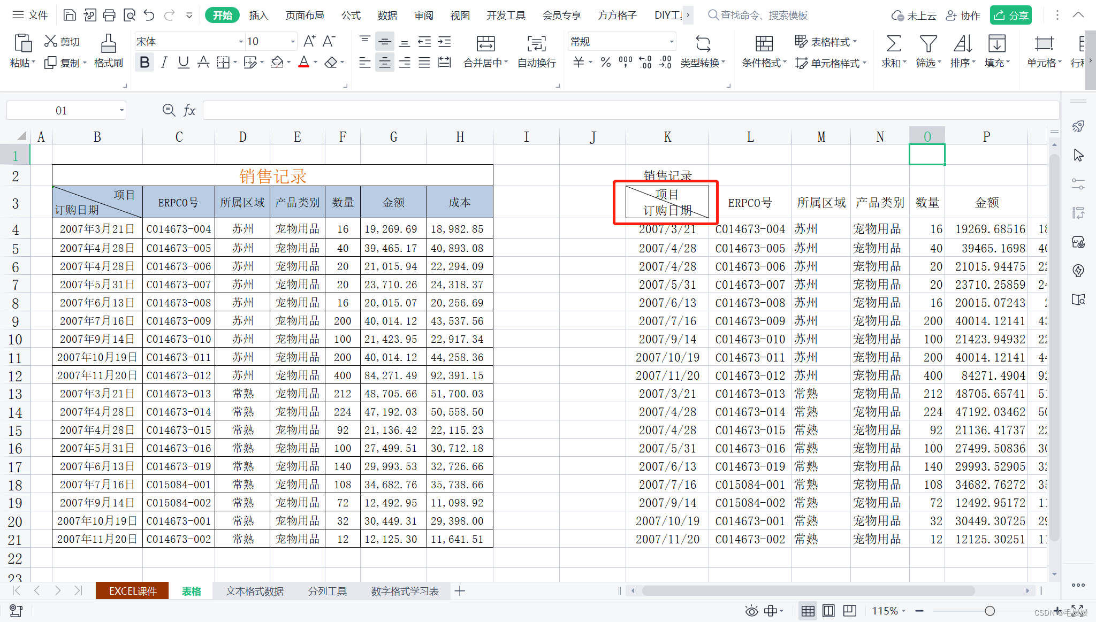This screenshot has width=1096, height=622.
Task: Expand the number format 常规 dropdown
Action: [x=672, y=41]
